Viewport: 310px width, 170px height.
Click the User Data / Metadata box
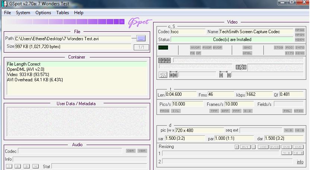tap(77, 122)
